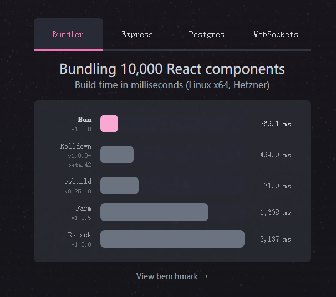
Task: Click the 1,608 ms value
Action: click(276, 212)
